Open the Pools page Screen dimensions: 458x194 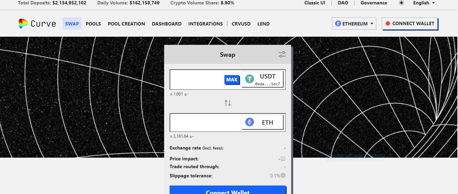(93, 24)
